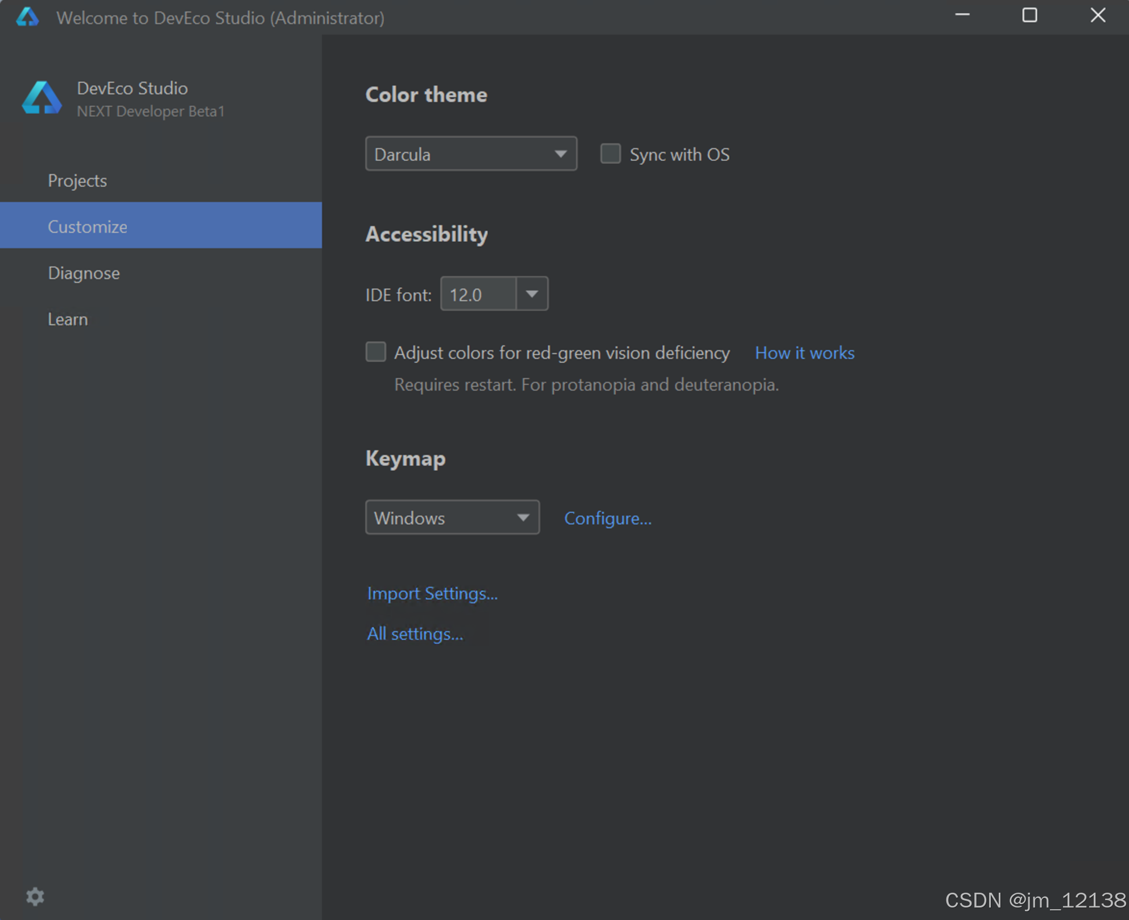Go to the Learn section
1129x920 pixels.
161,320
